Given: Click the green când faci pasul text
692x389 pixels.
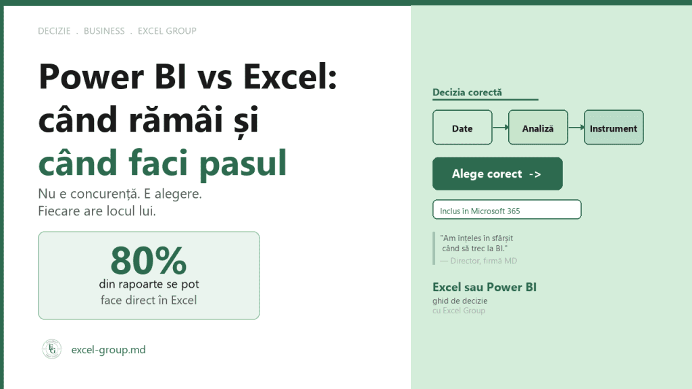Looking at the screenshot, I should pyautogui.click(x=162, y=163).
